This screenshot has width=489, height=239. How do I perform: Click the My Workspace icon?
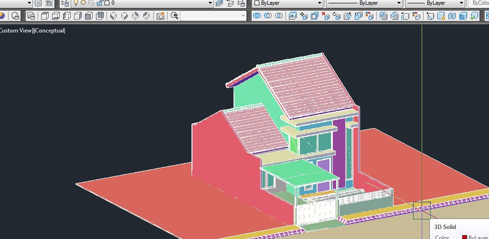click(x=49, y=3)
